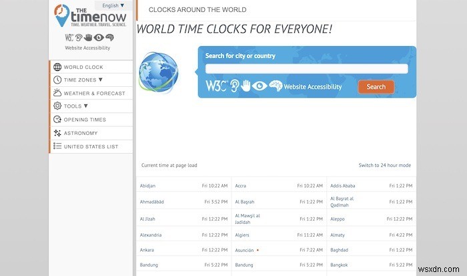Click the Weather & Forecast sun-cloud icon
The height and width of the screenshot is (276, 467).
57,93
